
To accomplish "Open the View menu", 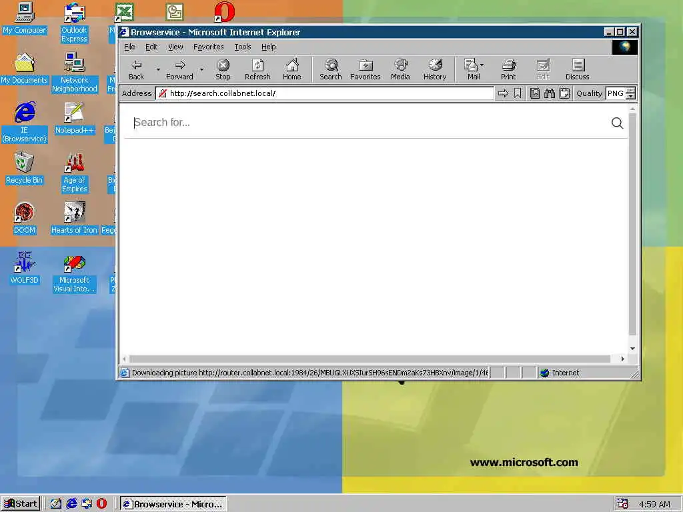I will [175, 47].
